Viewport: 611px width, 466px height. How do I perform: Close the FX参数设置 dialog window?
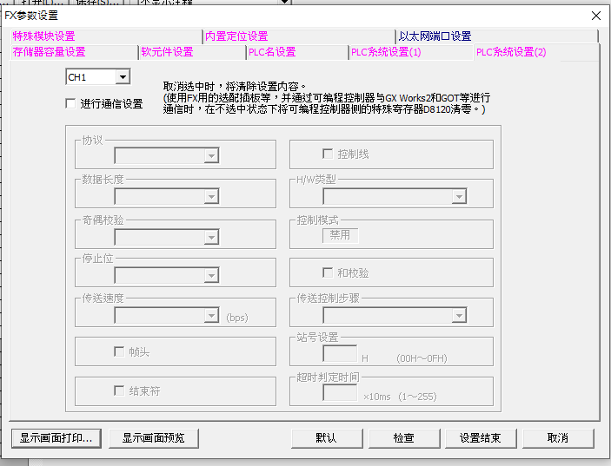pyautogui.click(x=595, y=16)
